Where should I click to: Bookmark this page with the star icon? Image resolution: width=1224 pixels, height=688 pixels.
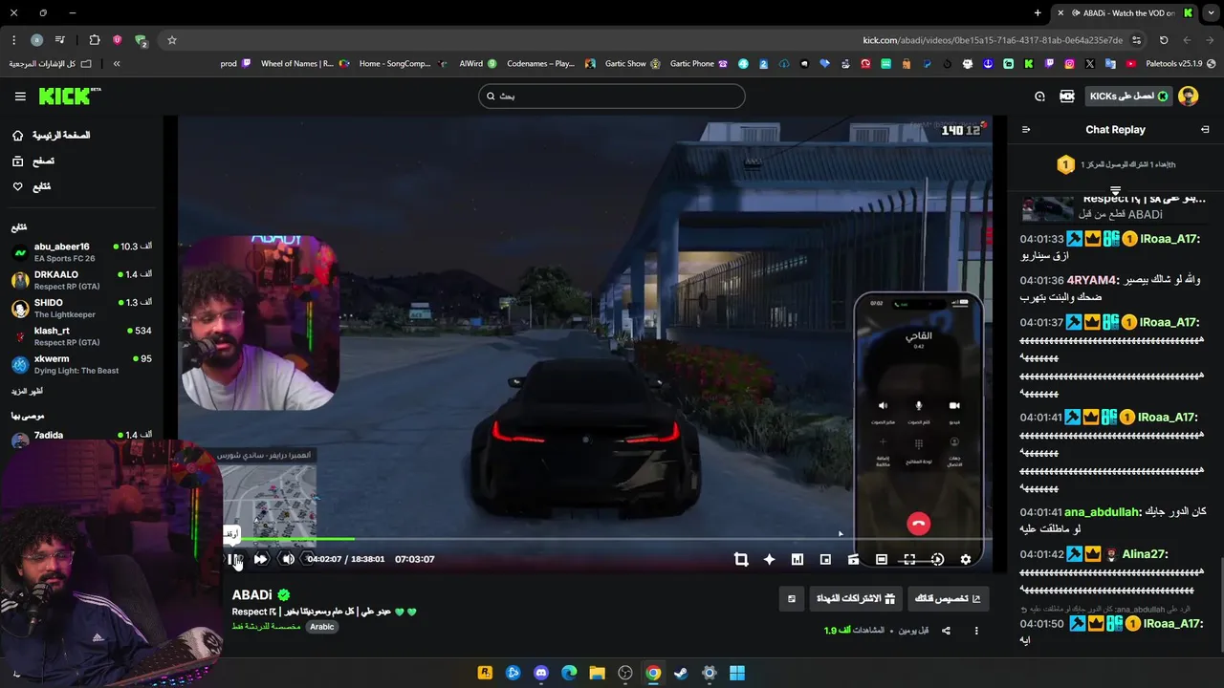tap(172, 40)
